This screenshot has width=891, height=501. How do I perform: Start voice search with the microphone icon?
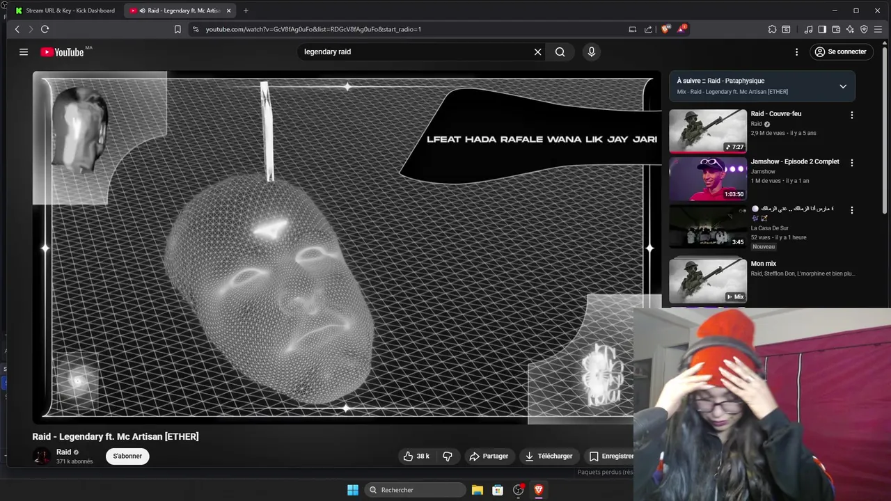click(592, 51)
